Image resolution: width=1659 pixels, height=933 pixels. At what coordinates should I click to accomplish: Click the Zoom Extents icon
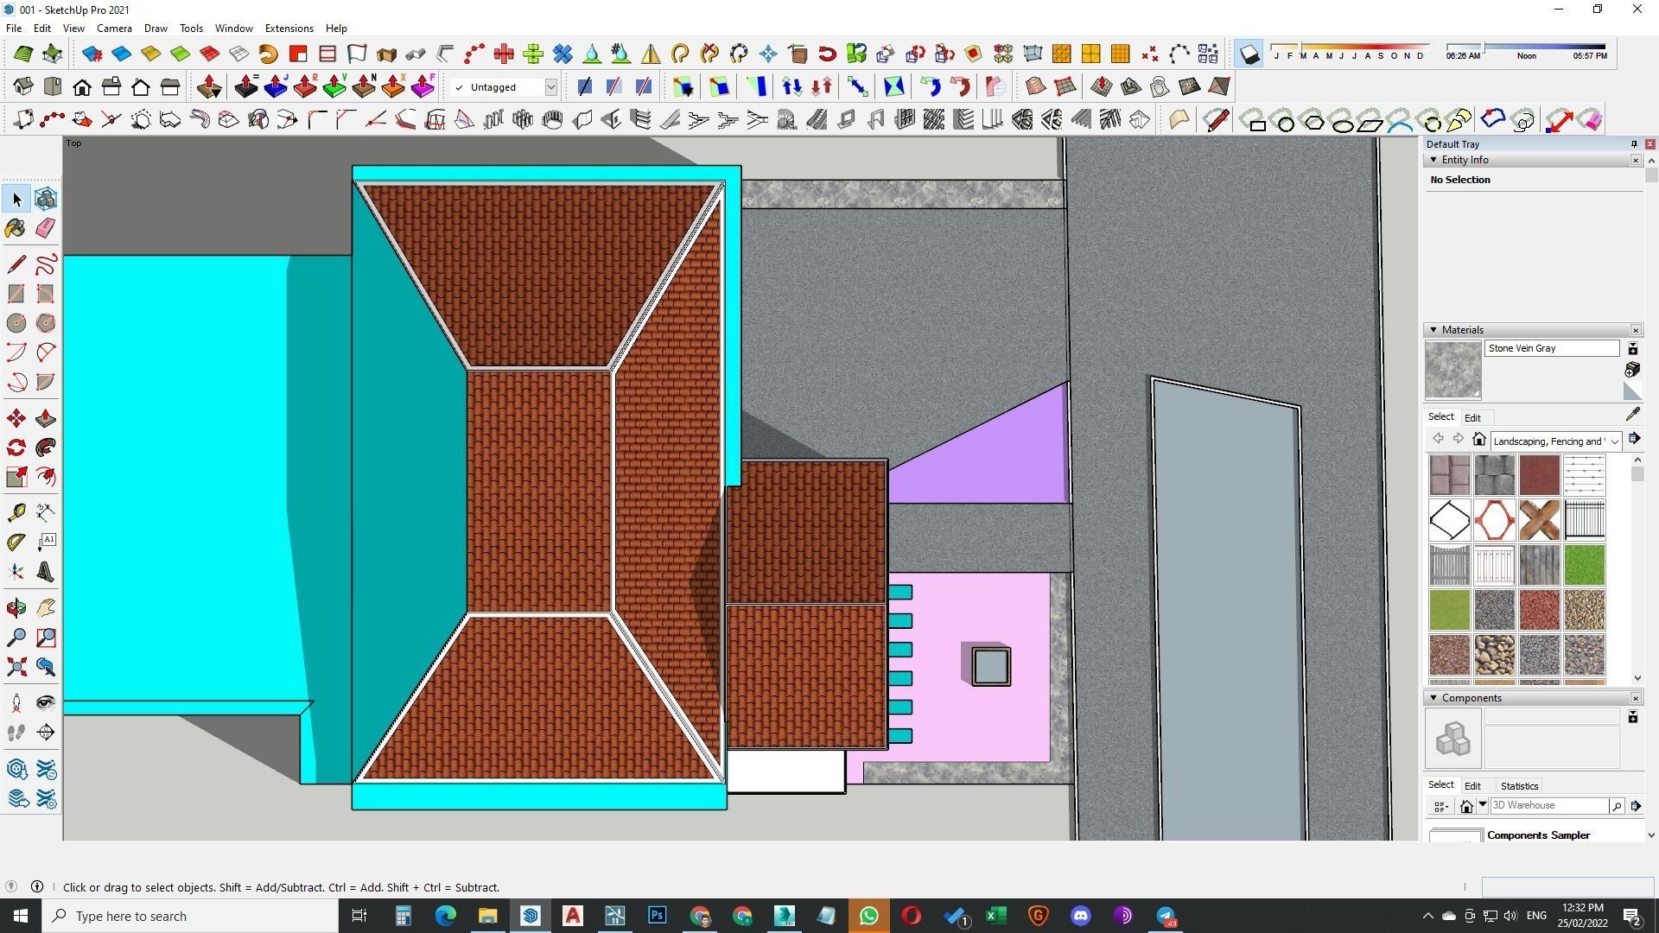point(16,667)
